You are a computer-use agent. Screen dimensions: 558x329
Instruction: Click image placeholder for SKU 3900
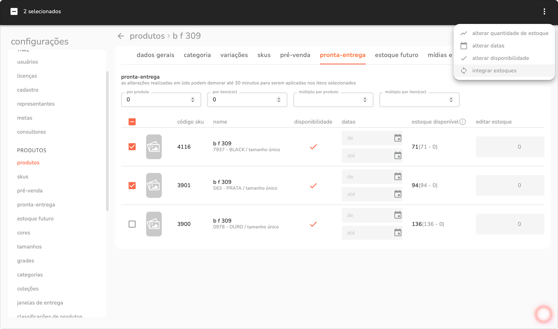coord(154,224)
